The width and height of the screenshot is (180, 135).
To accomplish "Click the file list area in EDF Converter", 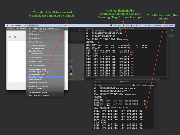I will click(x=17, y=61).
